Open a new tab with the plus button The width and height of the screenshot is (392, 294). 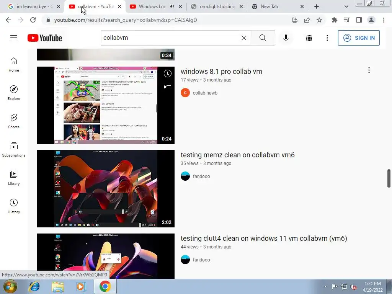(x=317, y=7)
